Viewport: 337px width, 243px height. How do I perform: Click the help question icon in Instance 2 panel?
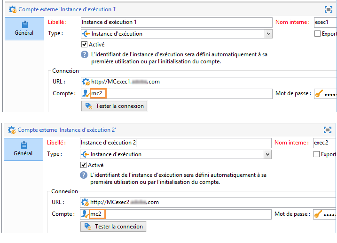tap(84, 175)
